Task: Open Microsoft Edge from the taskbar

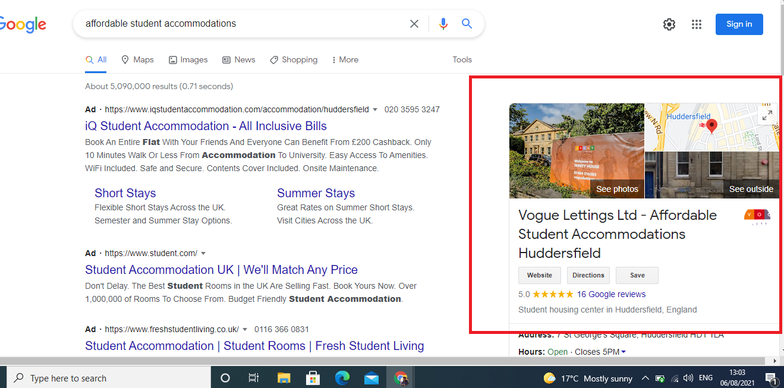Action: (342, 378)
